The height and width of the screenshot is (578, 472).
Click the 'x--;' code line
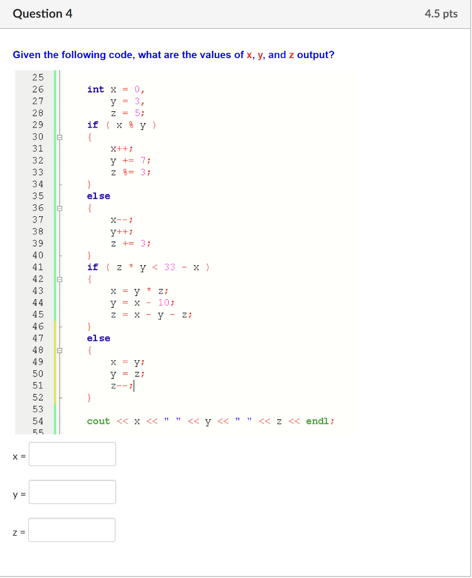point(122,220)
